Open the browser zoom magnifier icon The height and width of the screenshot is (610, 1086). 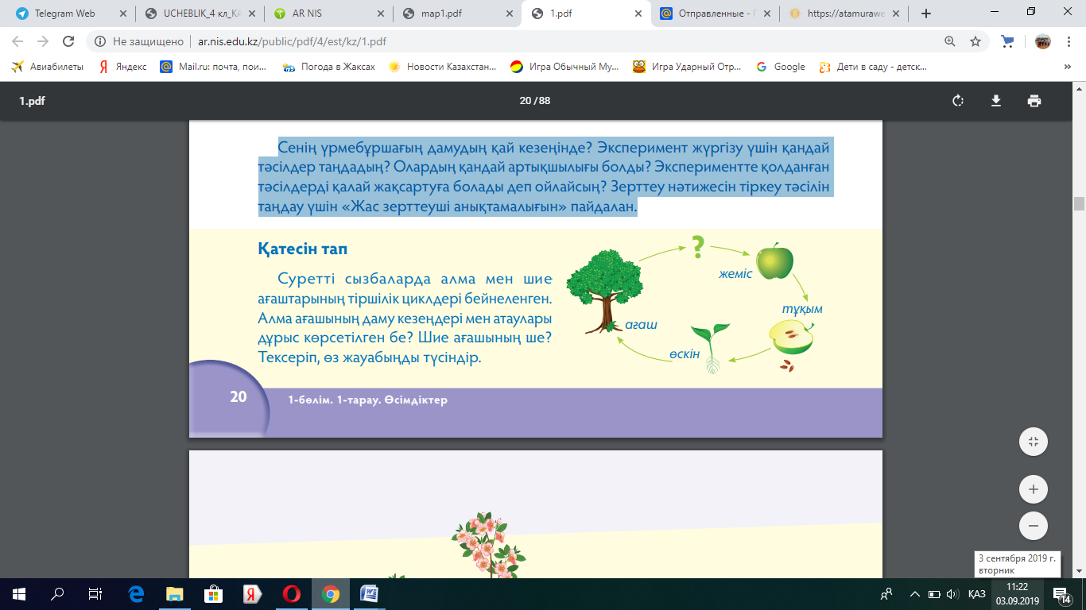tap(949, 41)
